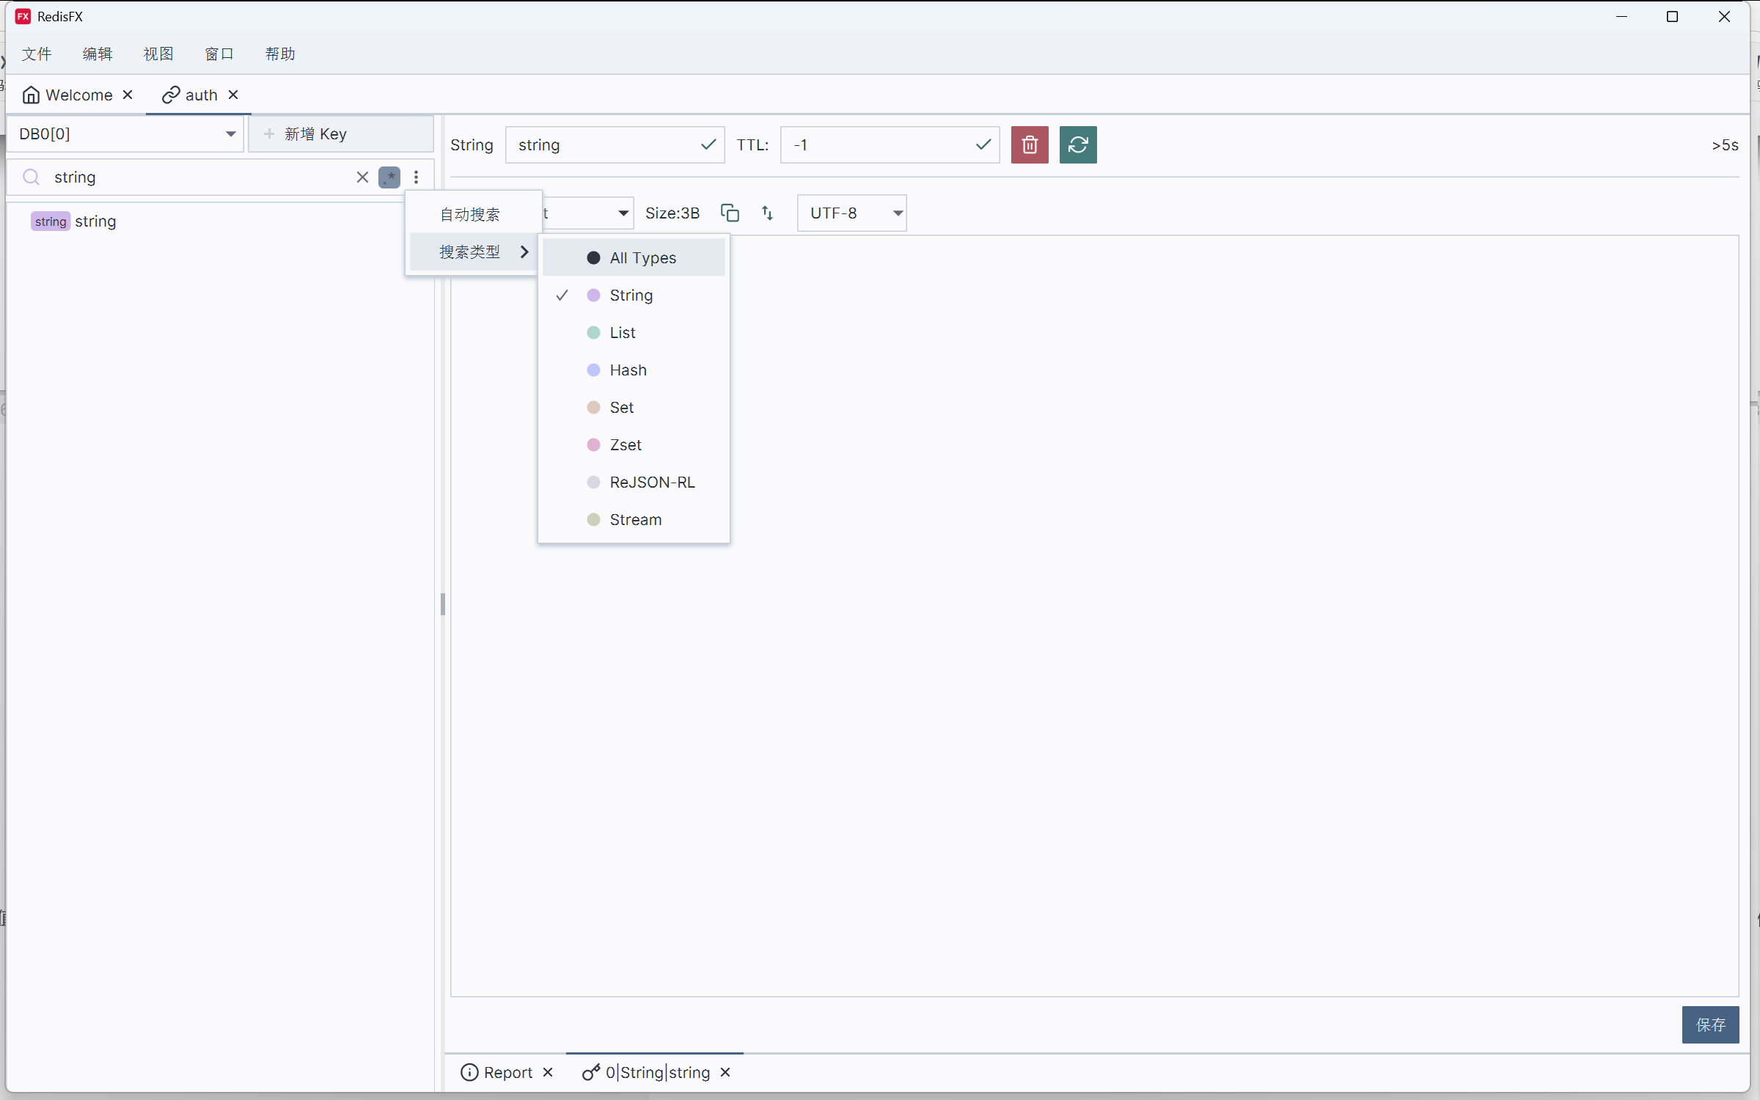Viewport: 1760px width, 1100px height.
Task: Open the 文件 menu
Action: [x=36, y=54]
